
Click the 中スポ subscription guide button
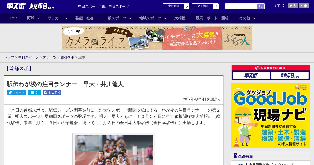pyautogui.click(x=251, y=75)
